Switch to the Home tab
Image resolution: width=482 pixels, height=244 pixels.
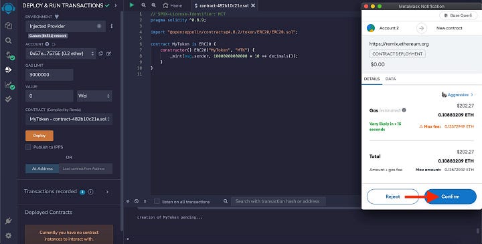[x=173, y=5]
